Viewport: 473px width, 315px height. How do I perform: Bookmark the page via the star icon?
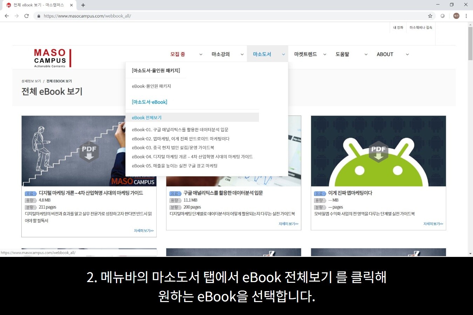tap(430, 16)
